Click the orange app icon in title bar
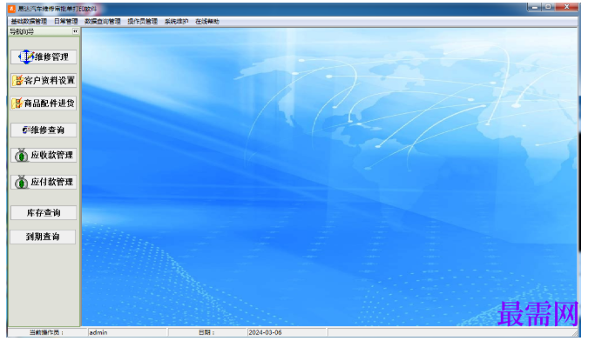 click(12, 9)
